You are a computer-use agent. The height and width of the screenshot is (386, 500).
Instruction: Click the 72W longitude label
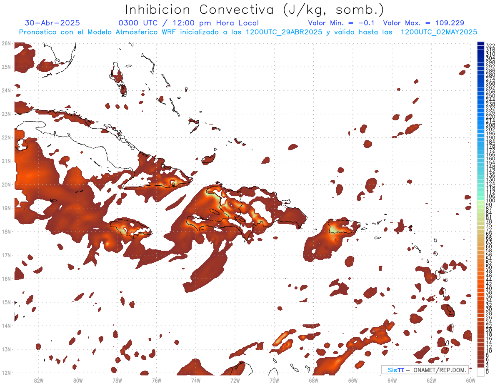[x=235, y=380]
